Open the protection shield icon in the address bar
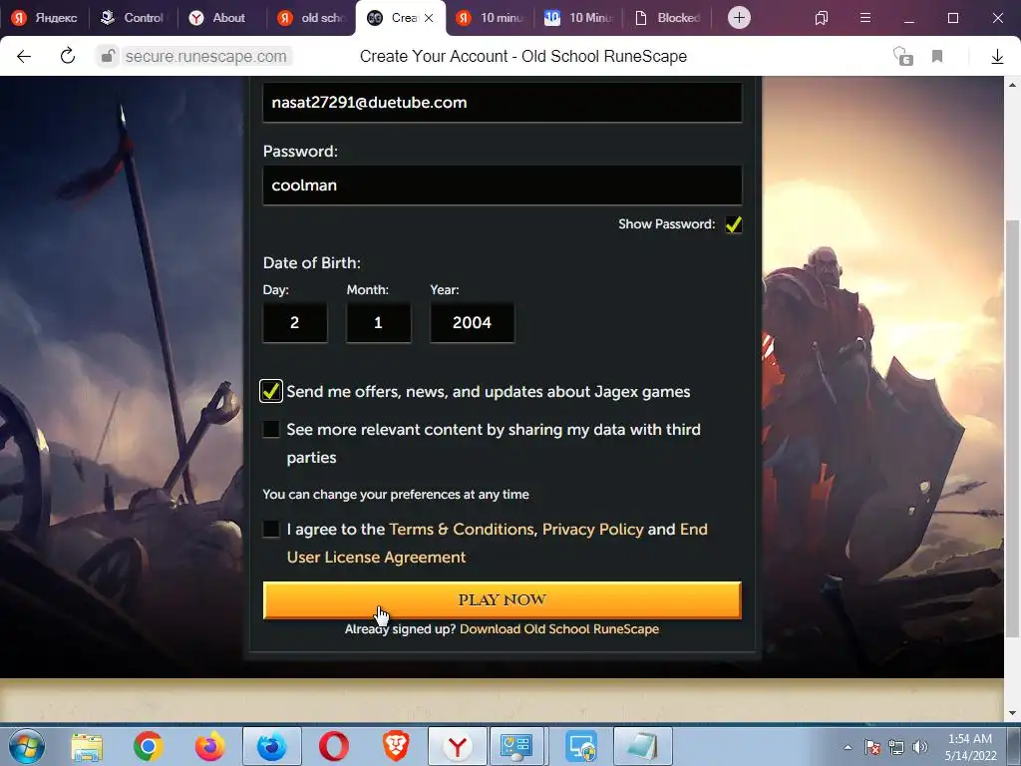Screen dimensions: 1021x766 [902, 57]
